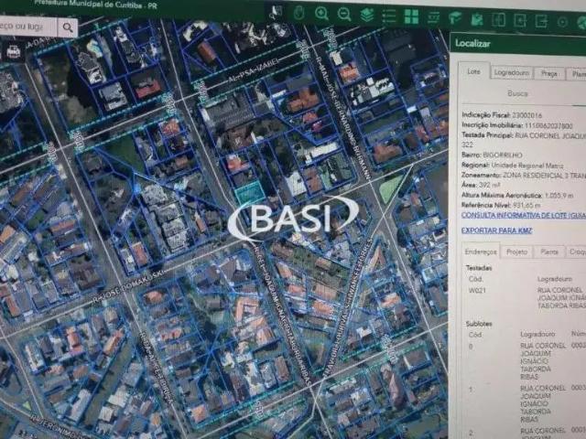Switch to the Logradouro tab

(x=511, y=73)
